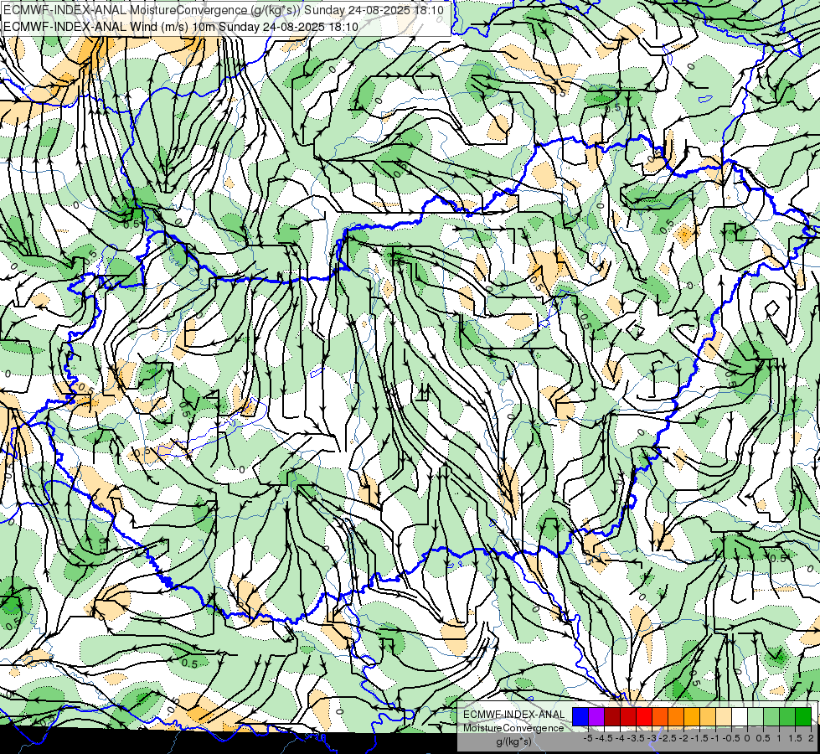Pick the red swatch between -4 and -3.5
The image size is (820, 754).
(628, 717)
